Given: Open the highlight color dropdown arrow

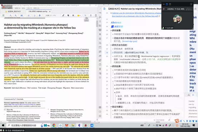Looking at the screenshot, I should coord(80,15).
